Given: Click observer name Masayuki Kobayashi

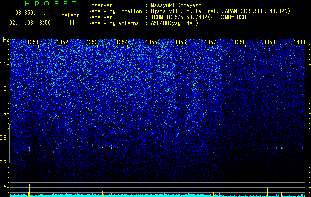Looking at the screenshot, I should (178, 5).
